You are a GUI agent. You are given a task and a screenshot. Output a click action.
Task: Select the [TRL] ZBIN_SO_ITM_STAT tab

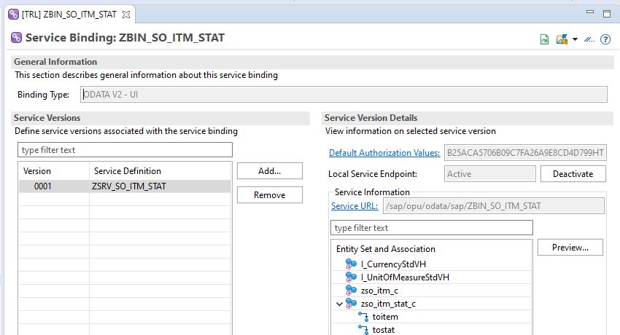[x=69, y=15]
